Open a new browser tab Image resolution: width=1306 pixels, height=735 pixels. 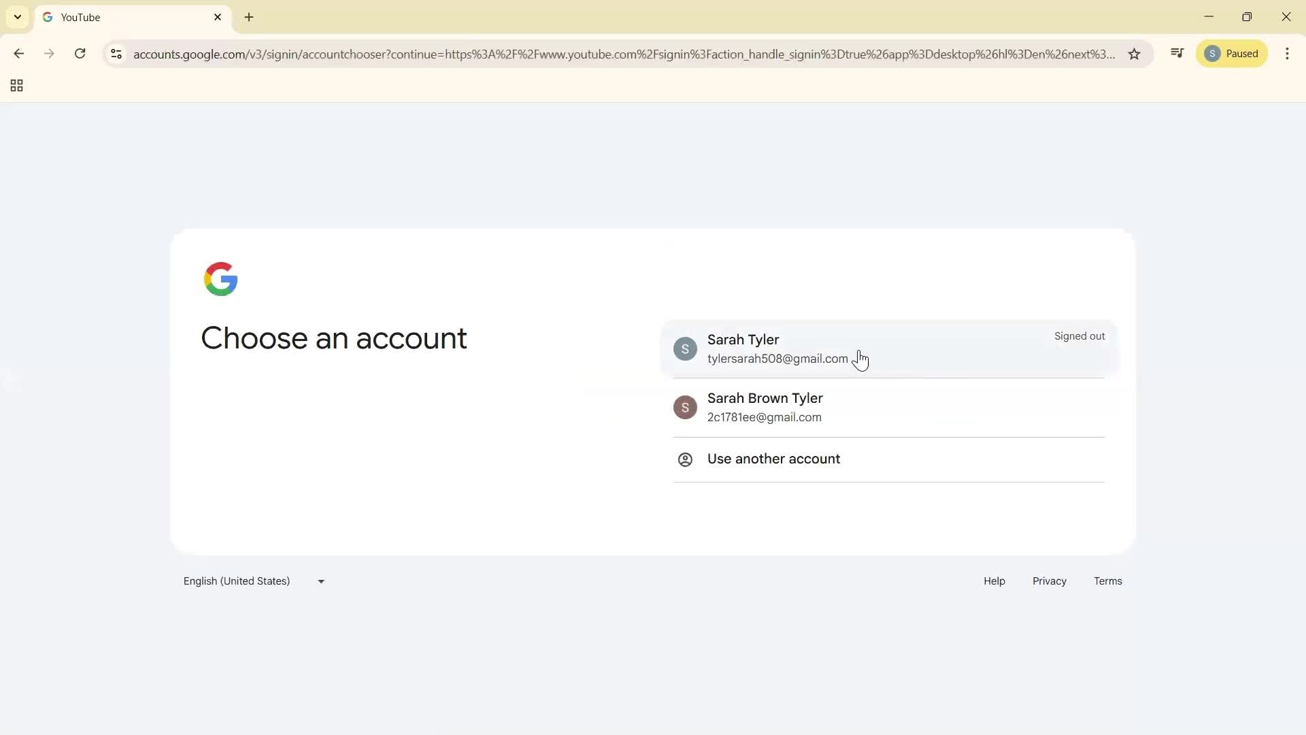click(x=249, y=17)
